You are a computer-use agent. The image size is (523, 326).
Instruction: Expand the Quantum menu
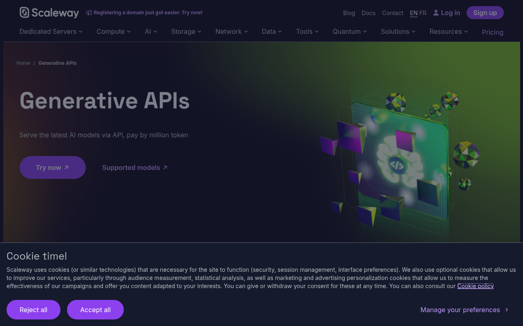350,31
